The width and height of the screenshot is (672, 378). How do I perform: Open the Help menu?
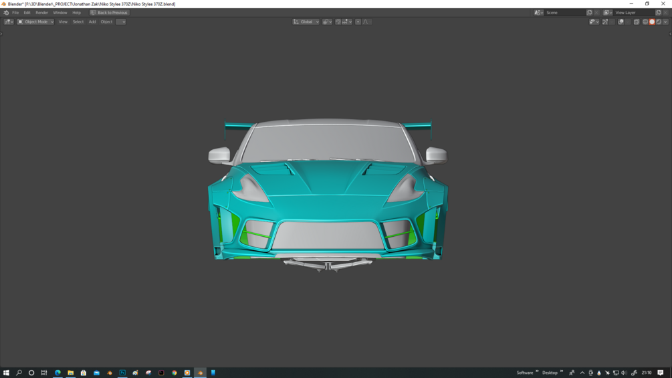click(x=76, y=13)
